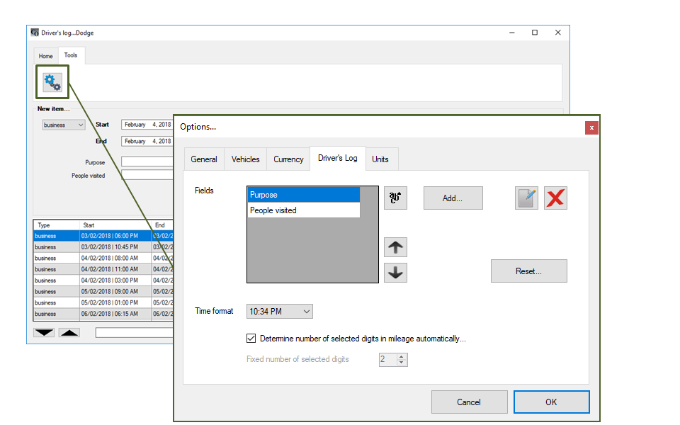The image size is (680, 425).
Task: Click the black down triangle below list
Action: click(44, 332)
